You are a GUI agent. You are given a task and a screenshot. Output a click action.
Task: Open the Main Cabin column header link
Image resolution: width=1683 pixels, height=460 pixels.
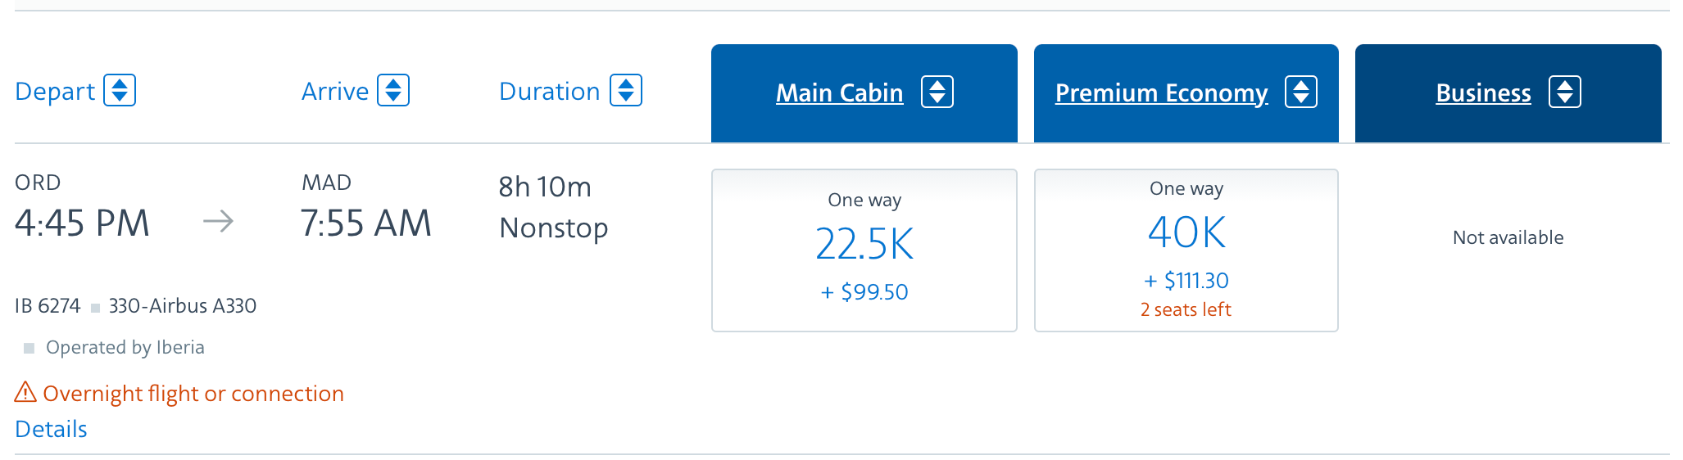coord(839,93)
